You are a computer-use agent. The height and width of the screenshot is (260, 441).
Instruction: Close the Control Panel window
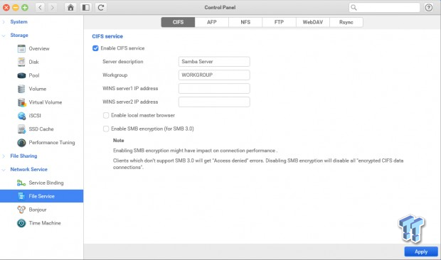click(6, 8)
